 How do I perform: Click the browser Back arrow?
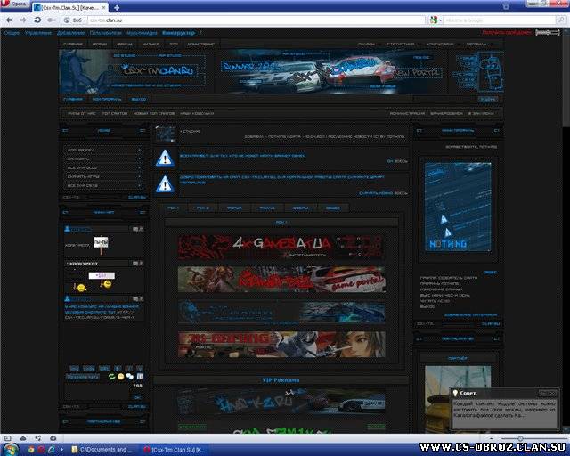(7, 19)
